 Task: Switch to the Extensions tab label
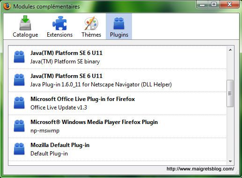(x=60, y=35)
